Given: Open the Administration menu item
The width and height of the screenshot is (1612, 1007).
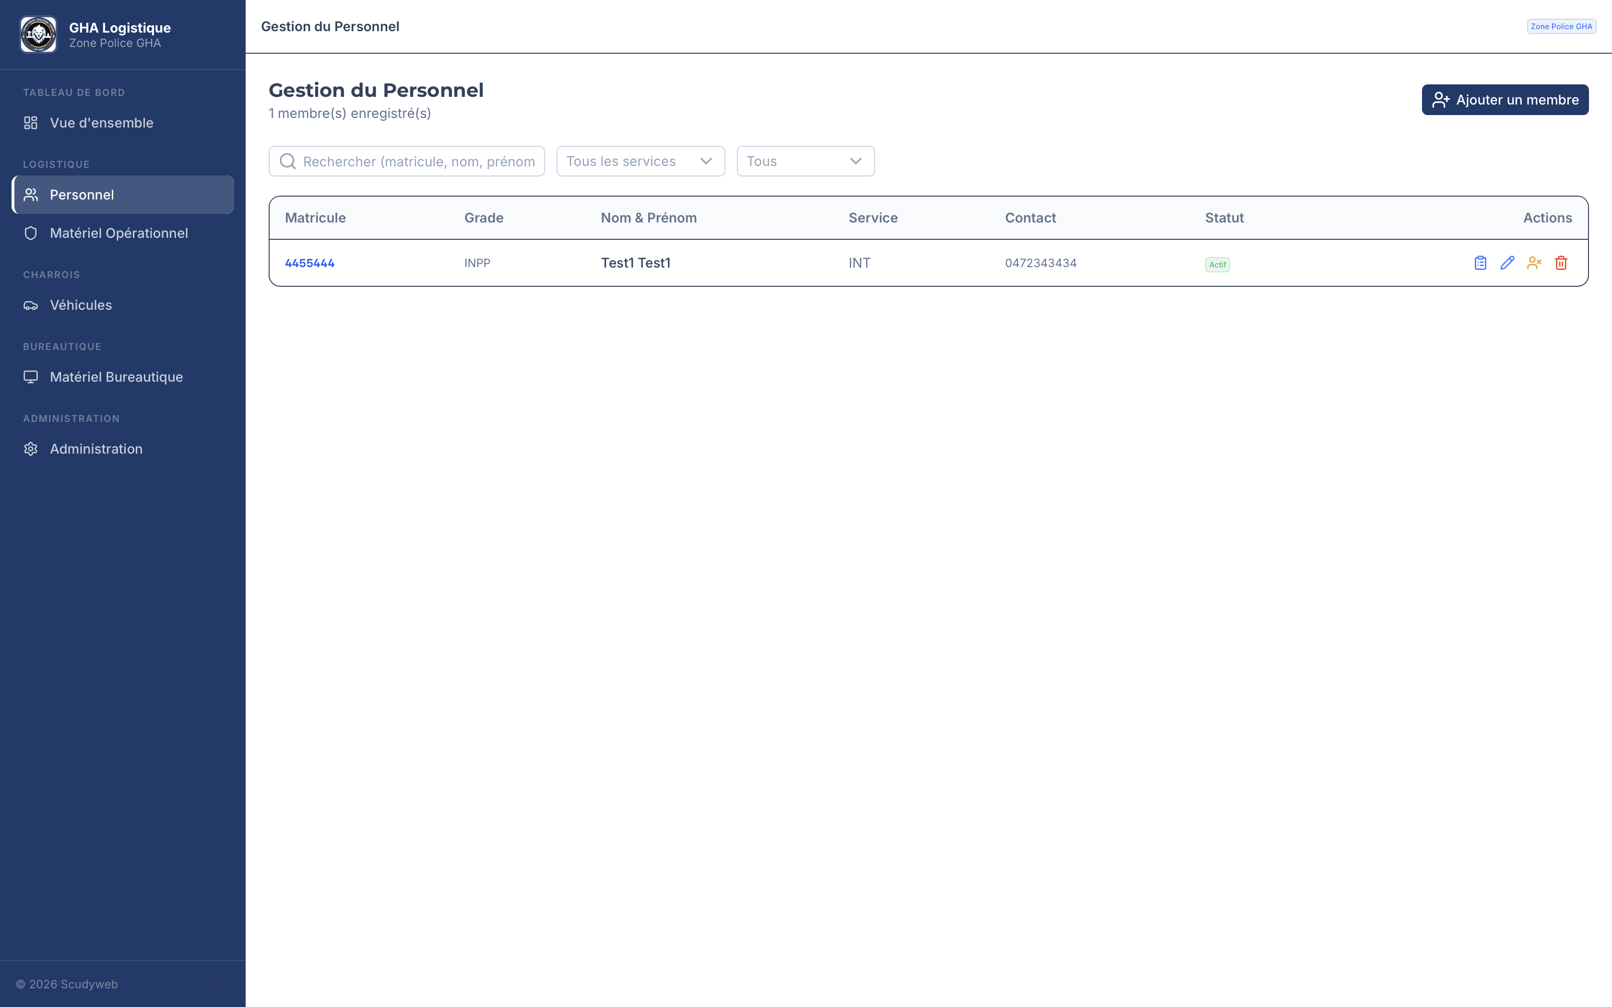Looking at the screenshot, I should coord(96,449).
